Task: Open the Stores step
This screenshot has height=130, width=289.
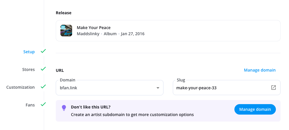Action: (28, 70)
